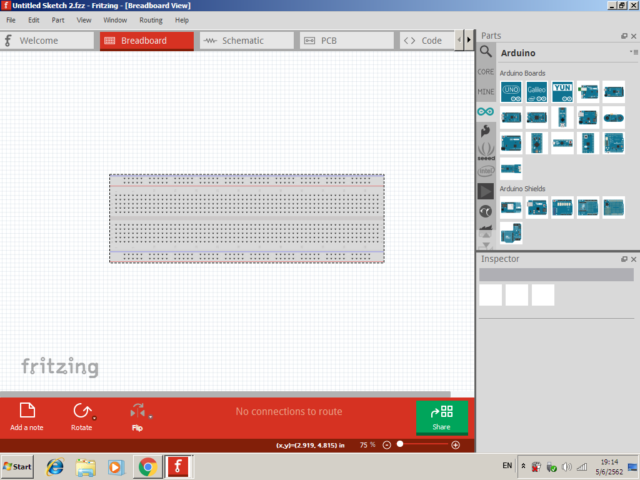Open the View menu
640x480 pixels.
(x=84, y=20)
